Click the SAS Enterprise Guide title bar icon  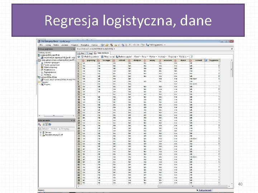pos(39,41)
